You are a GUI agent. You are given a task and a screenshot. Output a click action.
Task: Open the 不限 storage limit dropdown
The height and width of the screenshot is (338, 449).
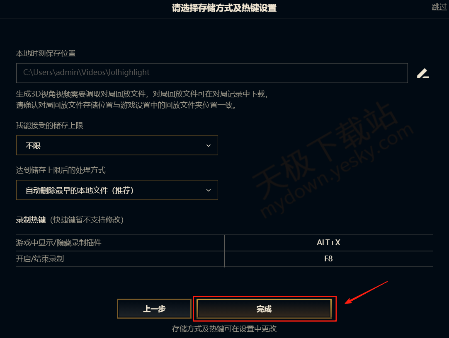[x=117, y=145]
